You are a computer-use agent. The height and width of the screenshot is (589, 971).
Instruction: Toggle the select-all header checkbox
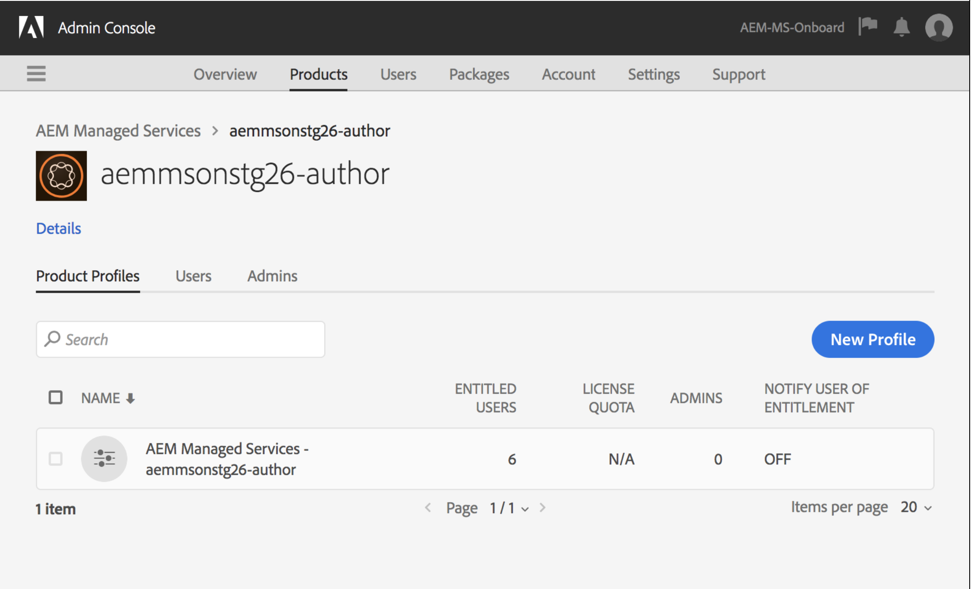pyautogui.click(x=56, y=398)
